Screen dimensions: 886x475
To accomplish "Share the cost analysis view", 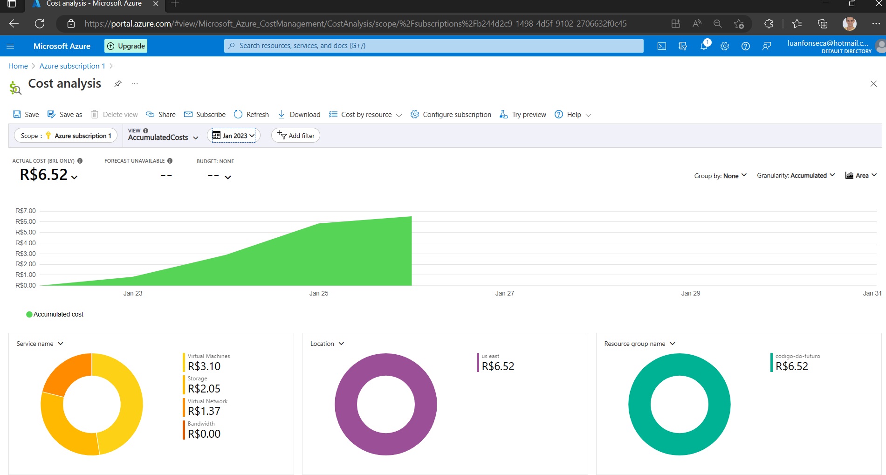I will [161, 114].
